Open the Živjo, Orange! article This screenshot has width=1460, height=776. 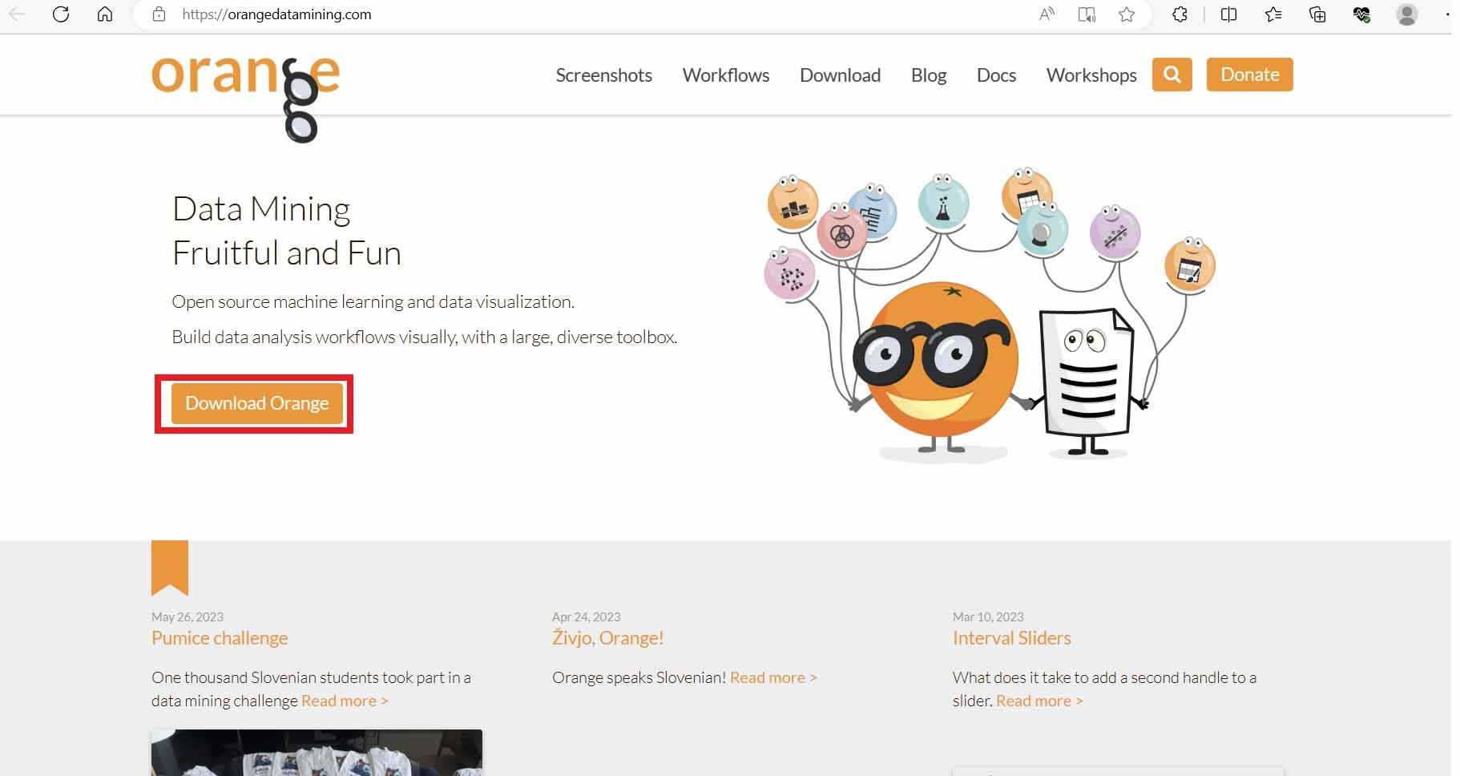[x=608, y=638]
